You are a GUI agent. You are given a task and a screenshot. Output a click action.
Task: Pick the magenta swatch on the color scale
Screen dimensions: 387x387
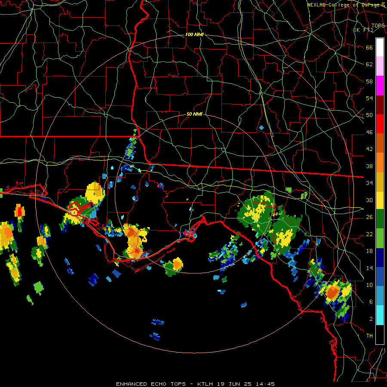[380, 86]
